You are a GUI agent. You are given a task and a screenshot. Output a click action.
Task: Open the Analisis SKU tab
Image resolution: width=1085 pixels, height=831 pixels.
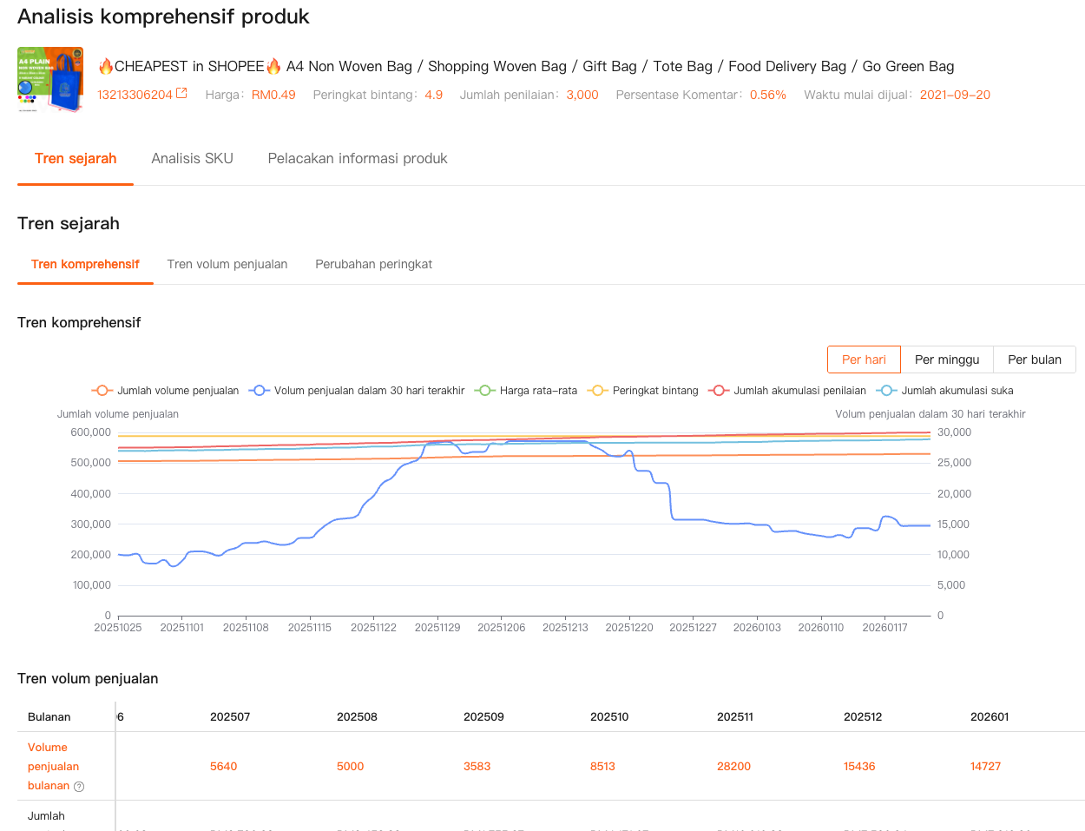click(x=192, y=158)
